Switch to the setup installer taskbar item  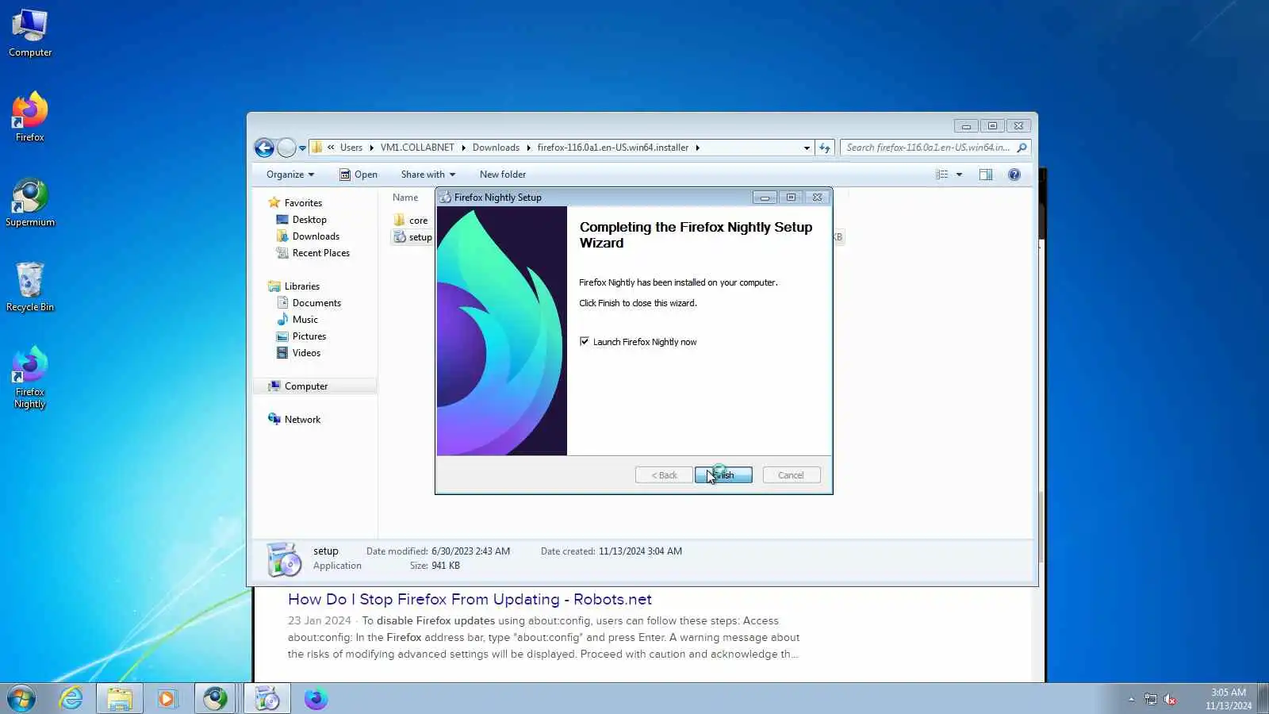pyautogui.click(x=267, y=699)
